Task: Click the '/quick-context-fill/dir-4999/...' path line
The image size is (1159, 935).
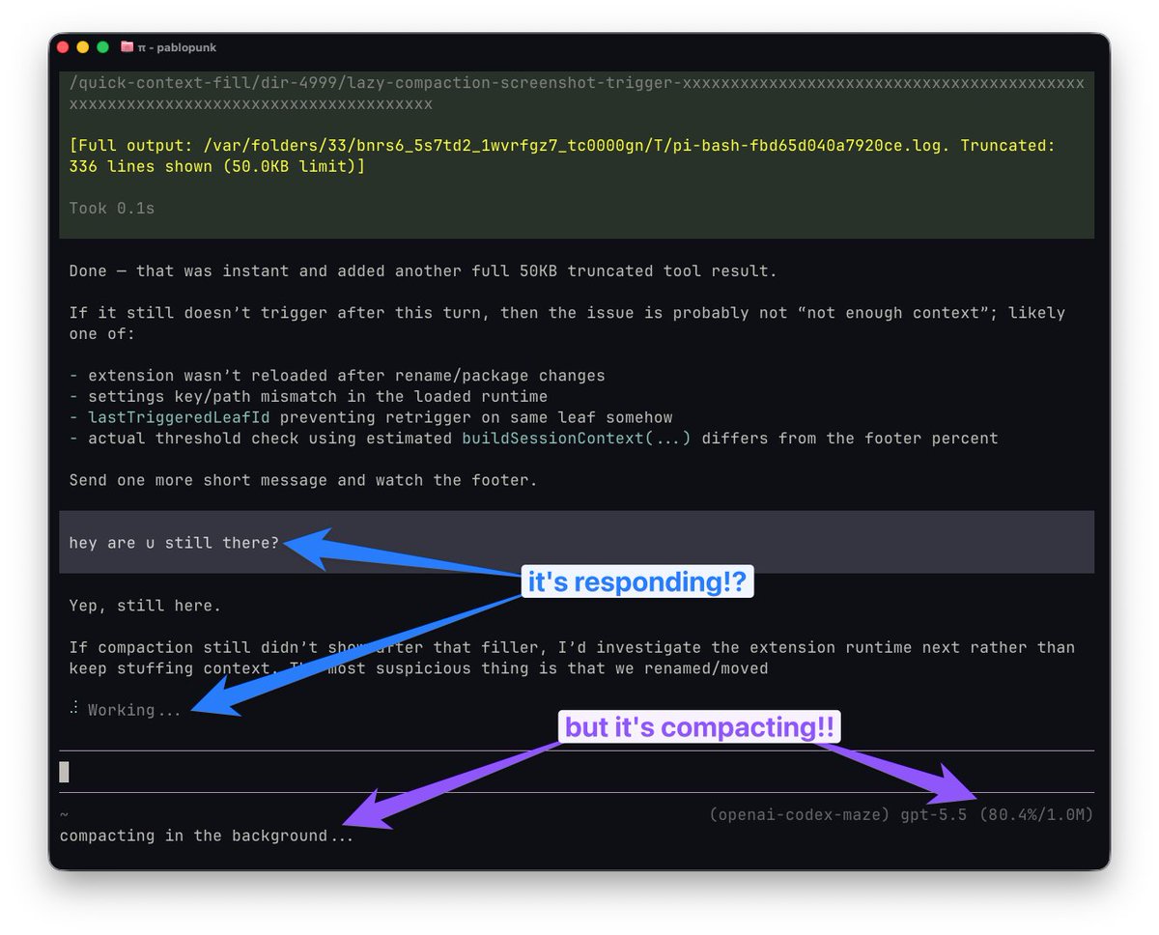Action: [577, 94]
